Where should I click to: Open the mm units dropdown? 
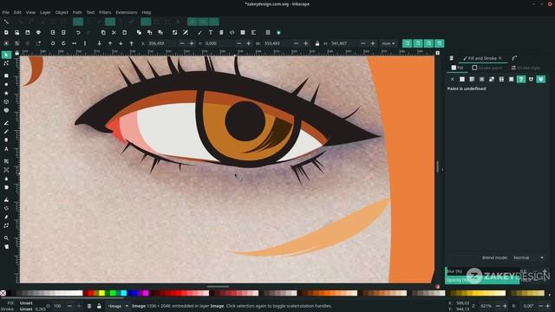click(x=388, y=43)
